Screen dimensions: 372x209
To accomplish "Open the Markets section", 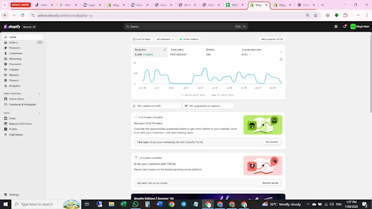I will tap(23, 75).
